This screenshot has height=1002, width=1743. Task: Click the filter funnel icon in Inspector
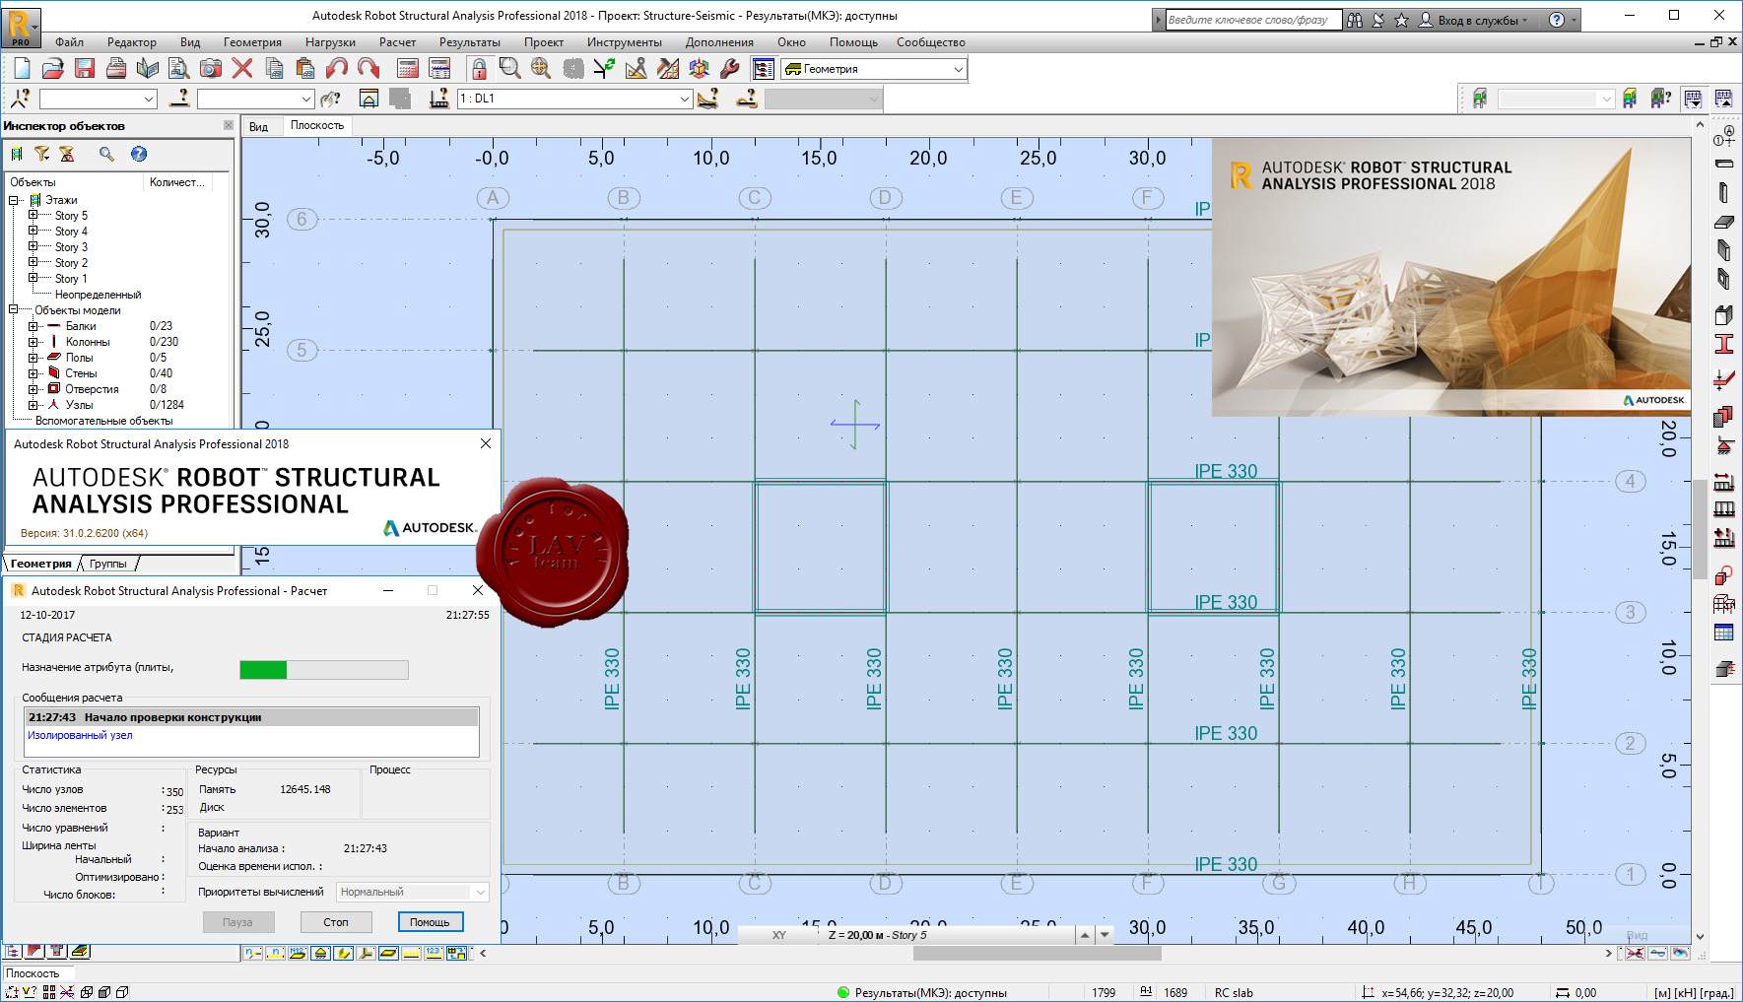(41, 154)
